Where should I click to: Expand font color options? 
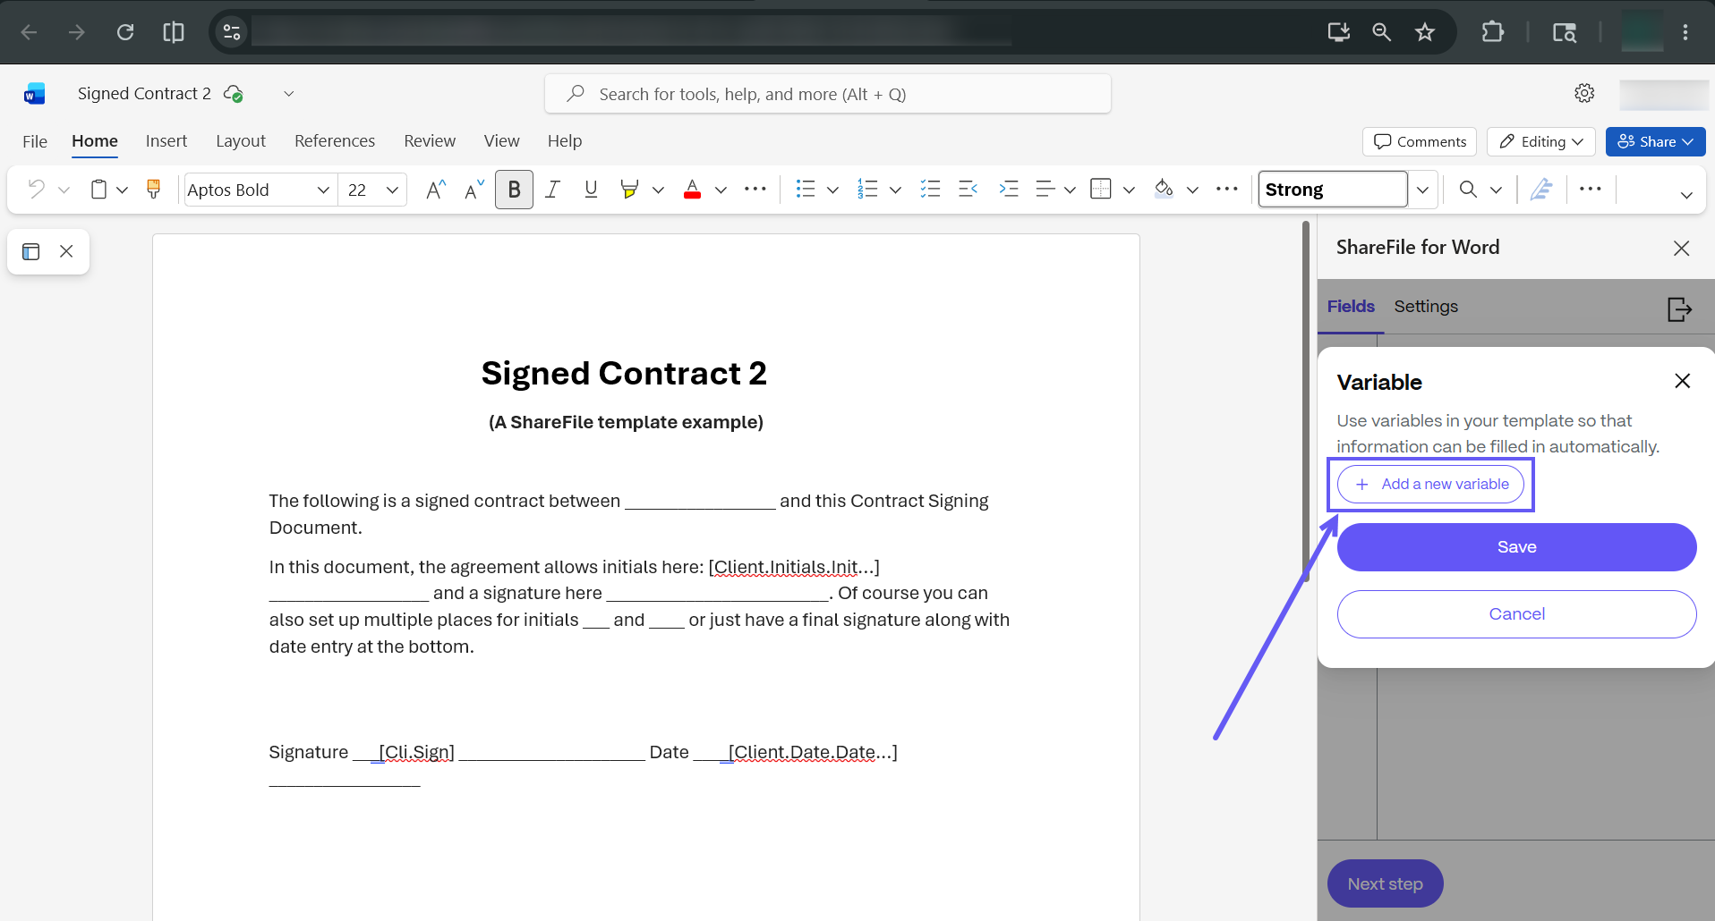[x=721, y=190]
